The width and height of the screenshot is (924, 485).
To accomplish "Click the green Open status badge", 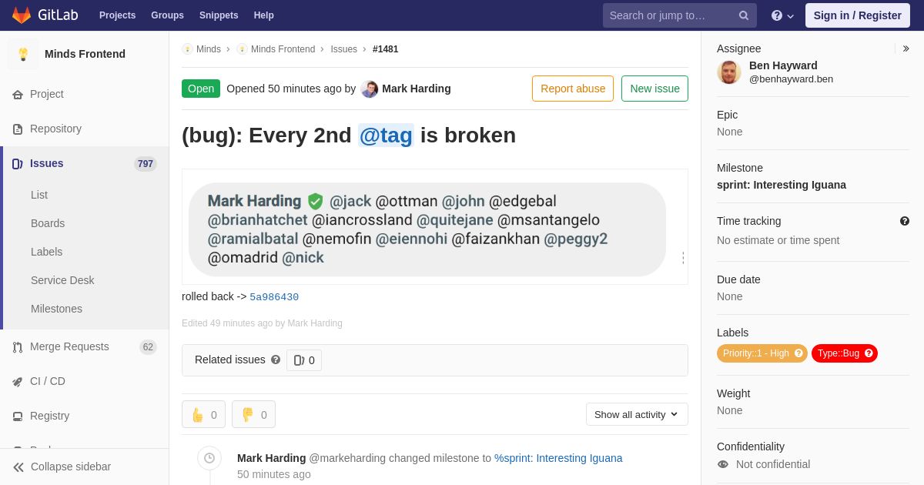I will point(201,89).
